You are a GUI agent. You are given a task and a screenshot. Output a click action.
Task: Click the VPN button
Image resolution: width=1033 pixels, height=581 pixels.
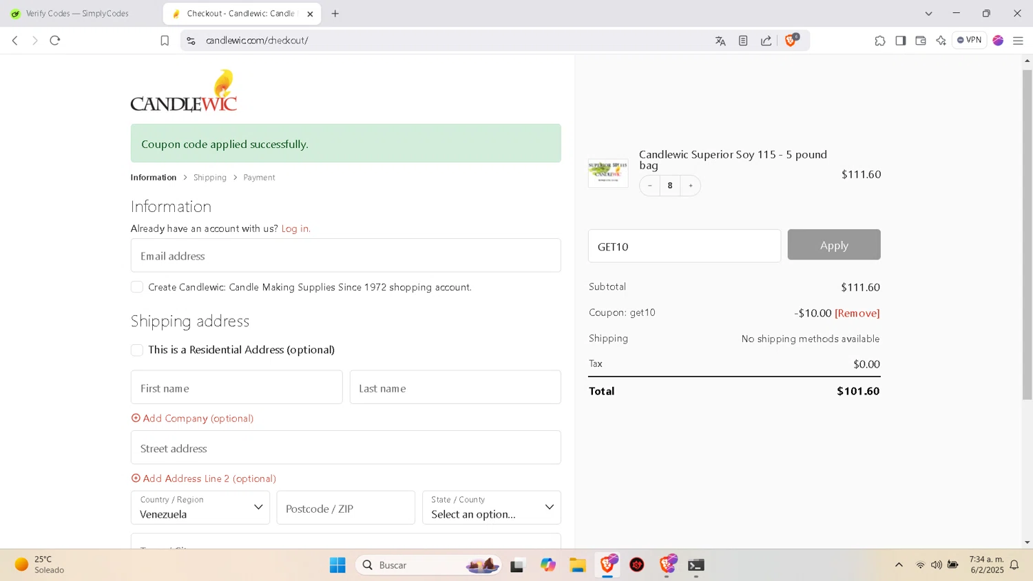pyautogui.click(x=970, y=40)
